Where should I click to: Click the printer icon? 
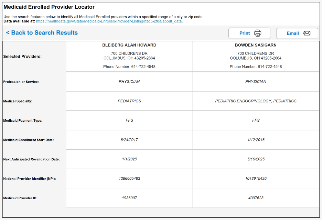click(258, 33)
